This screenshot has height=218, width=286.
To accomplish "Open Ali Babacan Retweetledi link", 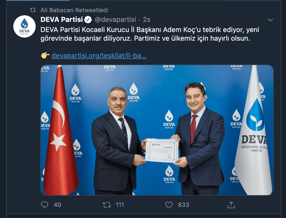I will (x=74, y=10).
